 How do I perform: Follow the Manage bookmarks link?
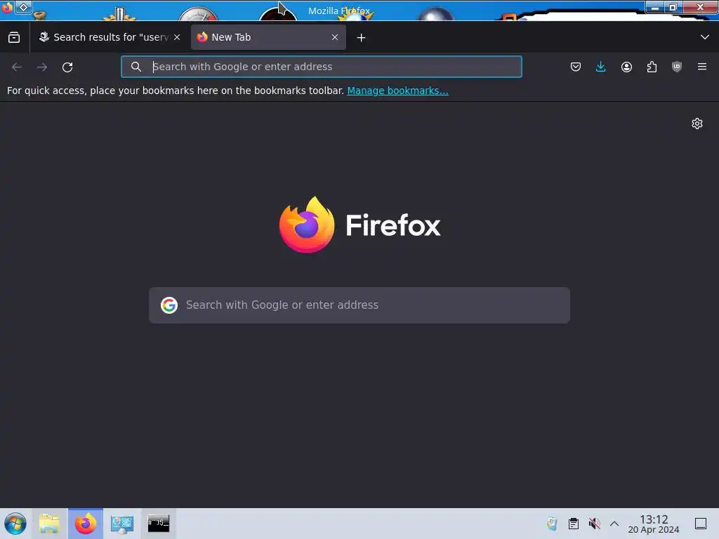397,91
